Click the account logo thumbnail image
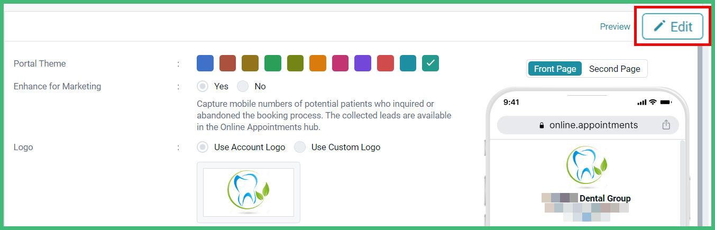Screen dimensions: 715x230 (x=249, y=192)
